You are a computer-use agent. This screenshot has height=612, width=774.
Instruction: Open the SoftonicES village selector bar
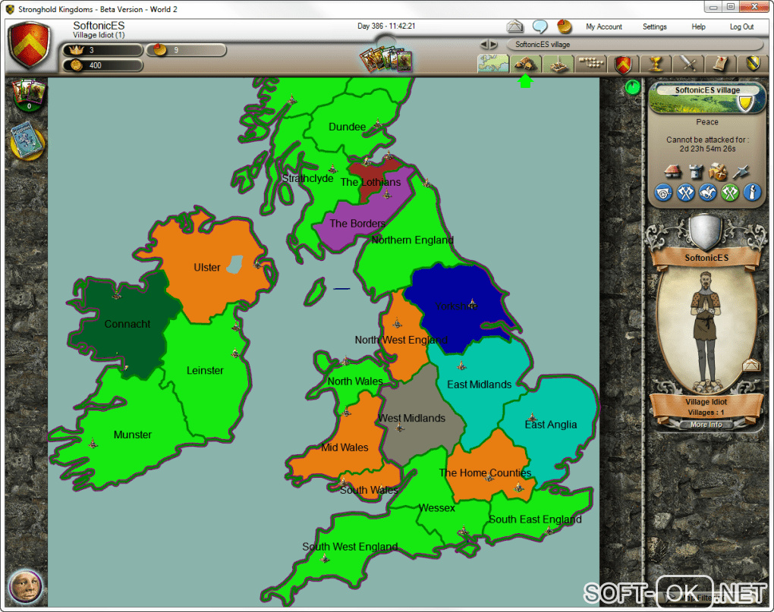click(x=635, y=45)
